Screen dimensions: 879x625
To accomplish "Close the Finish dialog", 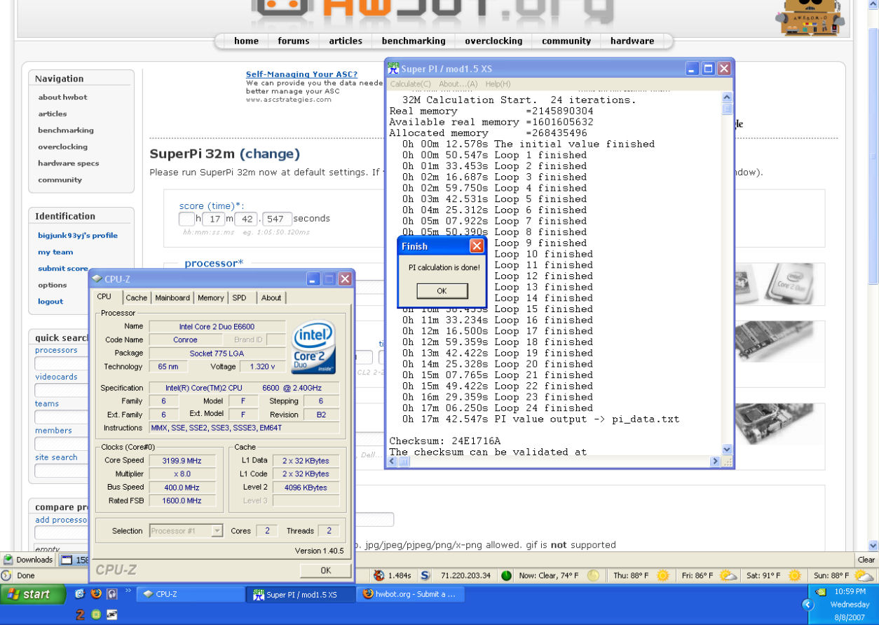I will pyautogui.click(x=477, y=246).
